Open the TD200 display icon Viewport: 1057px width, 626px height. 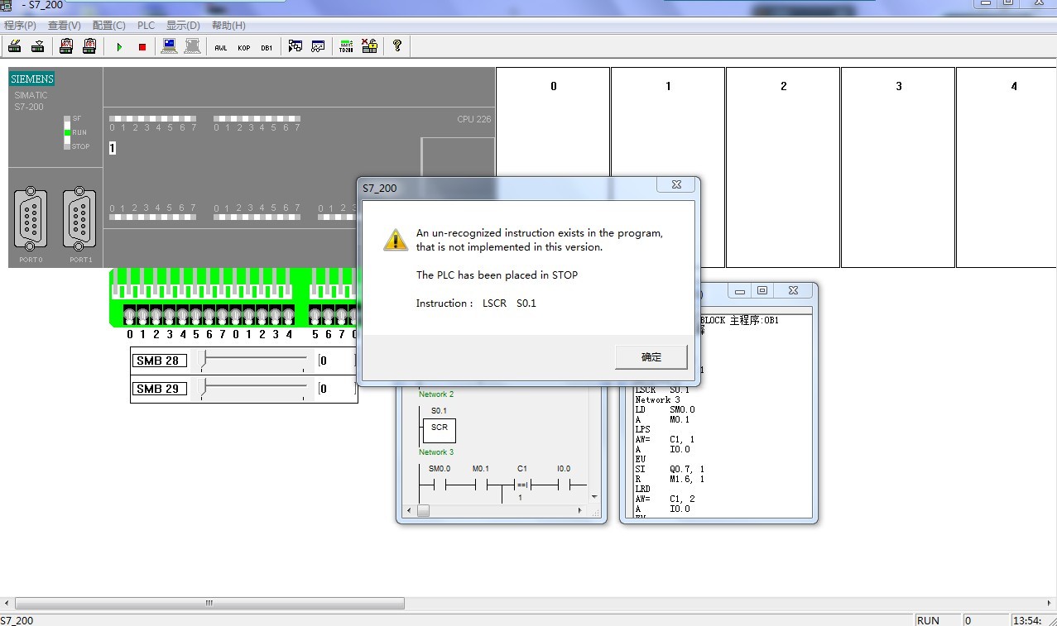pos(345,46)
